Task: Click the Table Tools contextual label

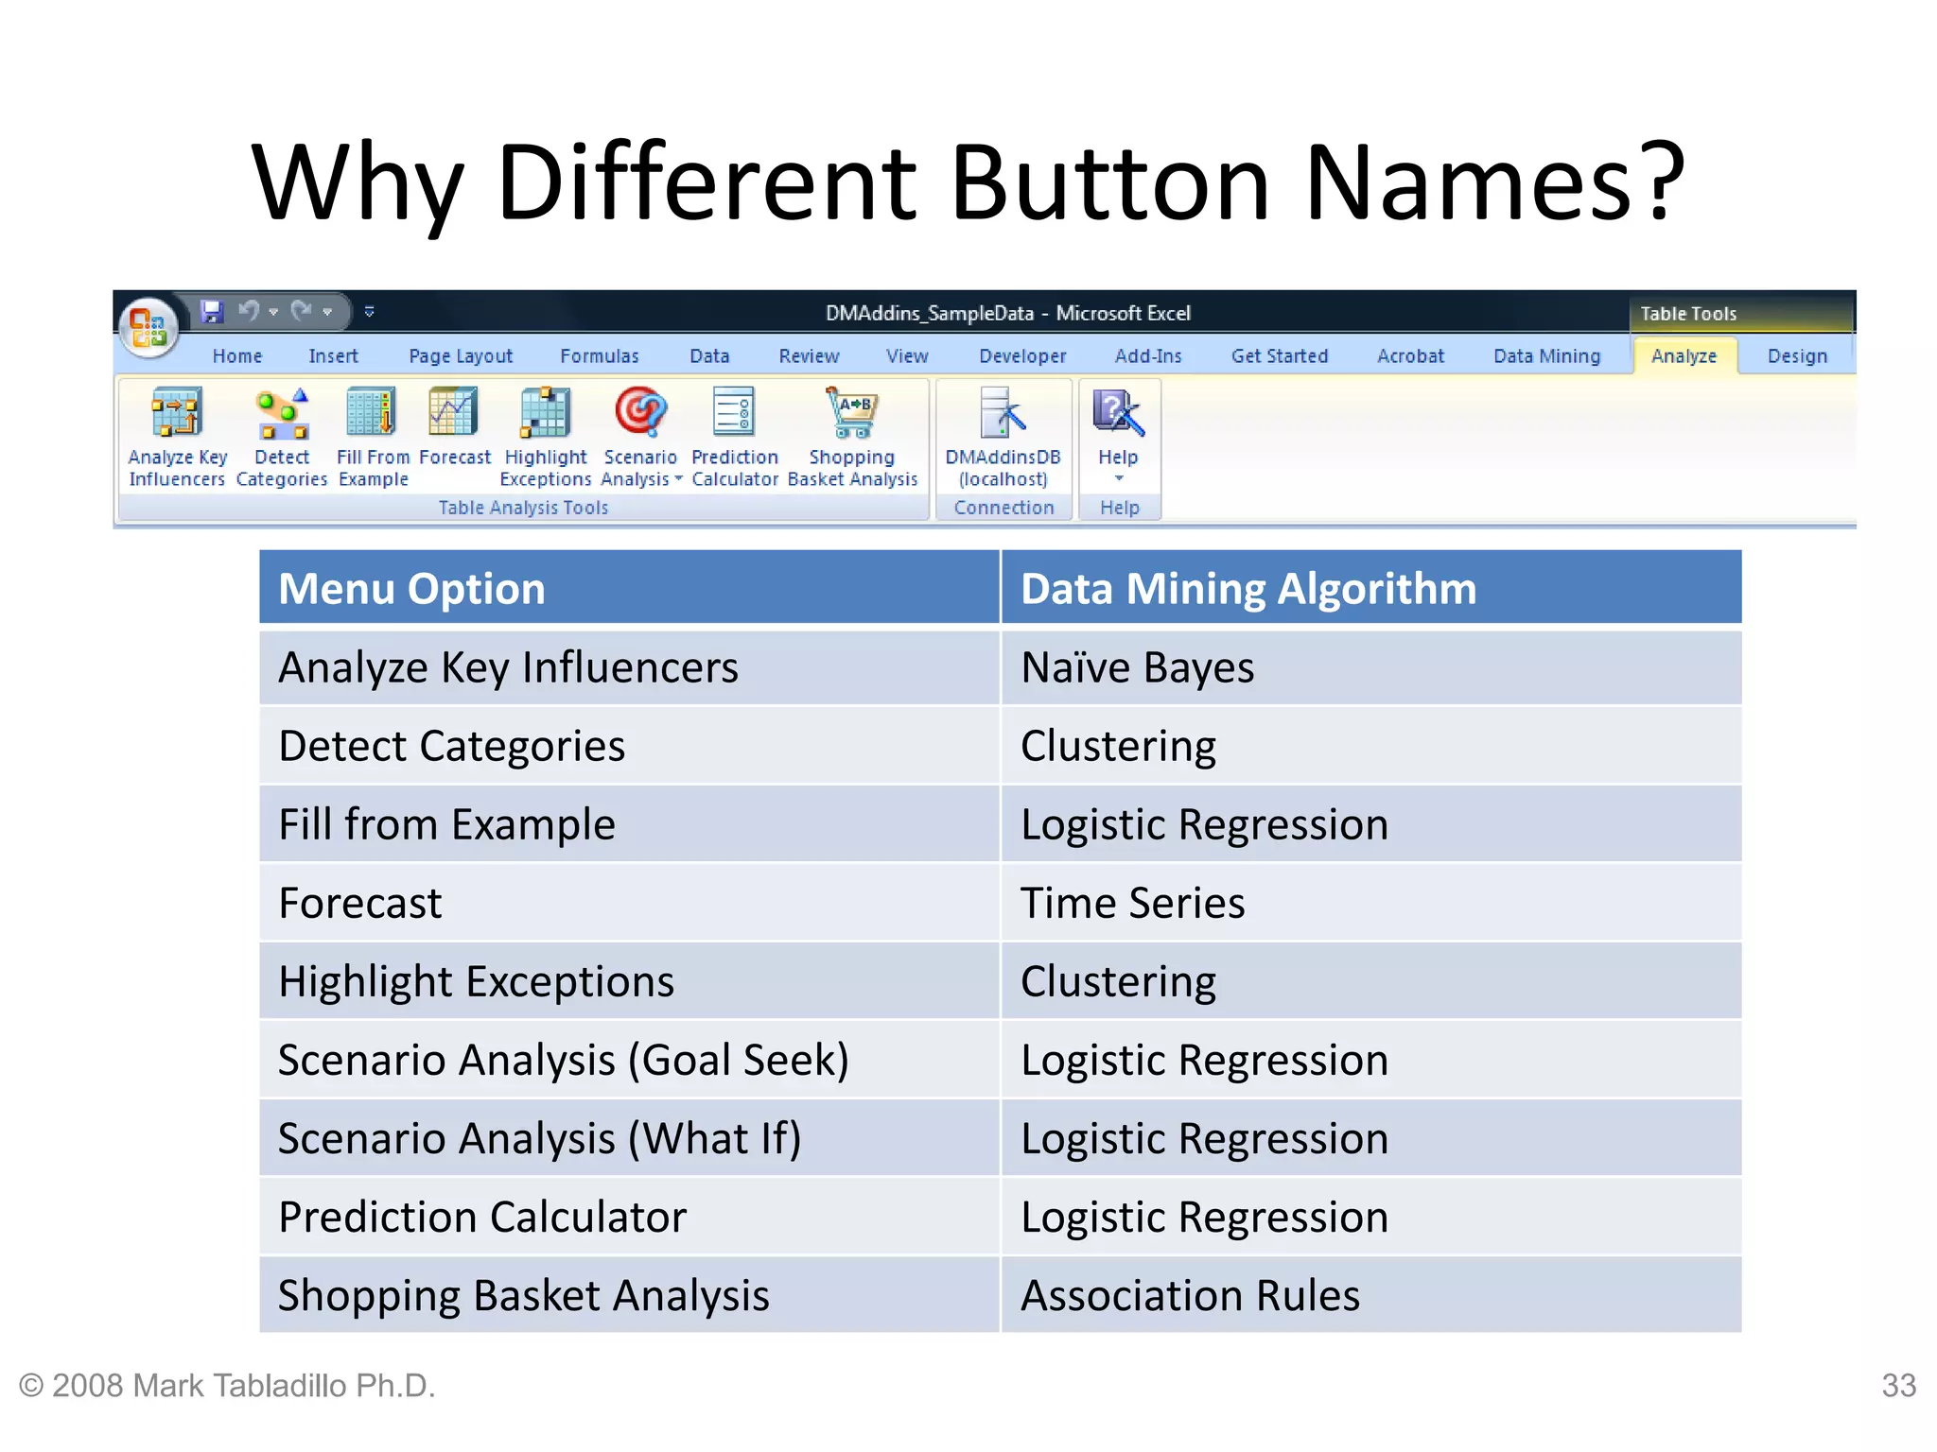Action: coord(1688,314)
